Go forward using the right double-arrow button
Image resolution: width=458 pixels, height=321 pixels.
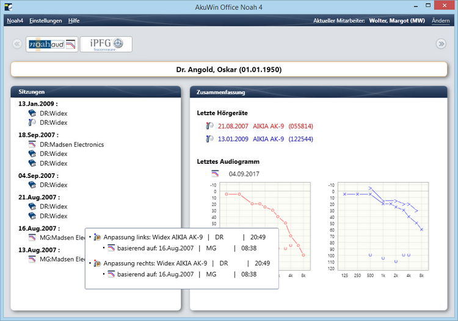point(440,44)
